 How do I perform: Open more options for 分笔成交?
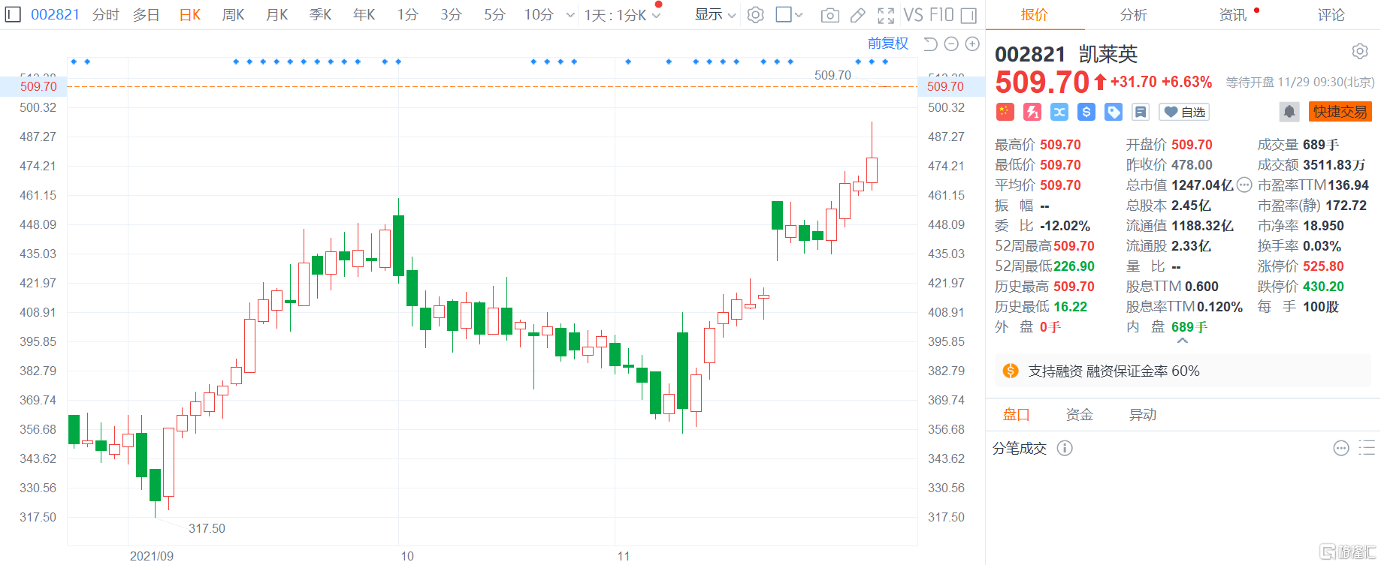pyautogui.click(x=1341, y=448)
